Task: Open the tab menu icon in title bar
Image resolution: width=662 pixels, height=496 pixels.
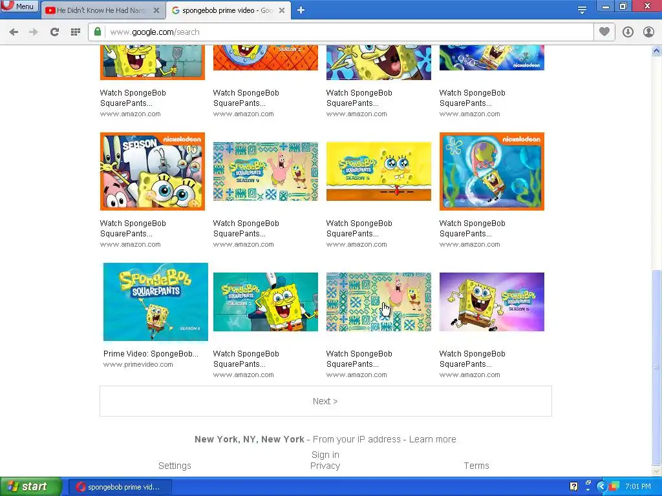Action: (582, 10)
